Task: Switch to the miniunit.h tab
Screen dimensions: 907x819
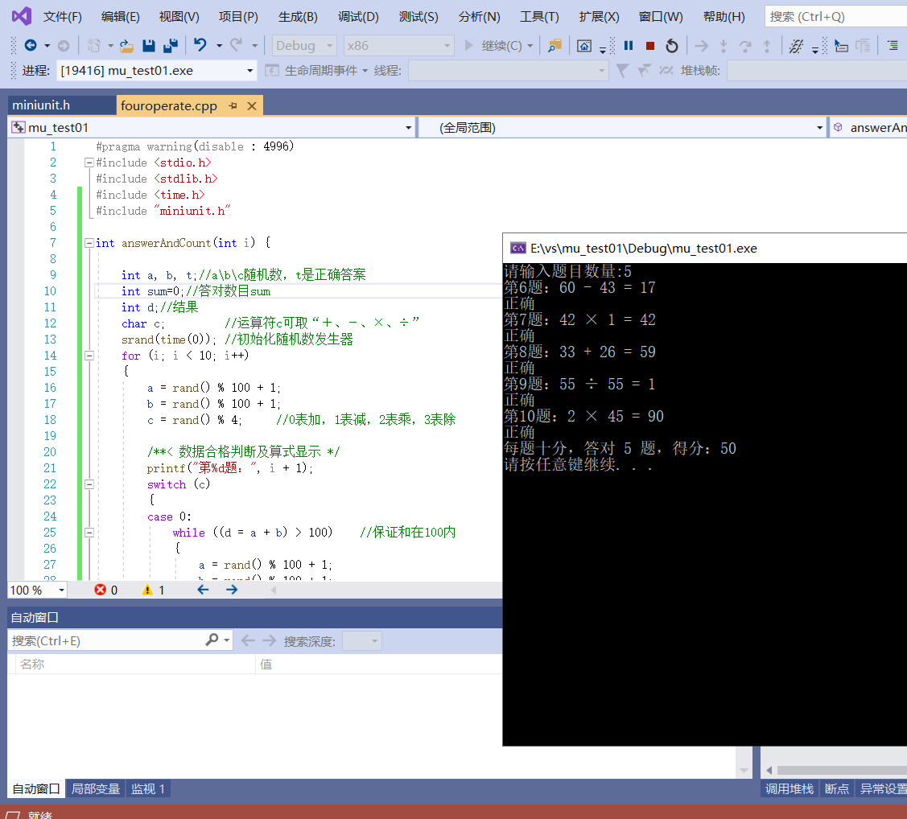Action: click(42, 105)
